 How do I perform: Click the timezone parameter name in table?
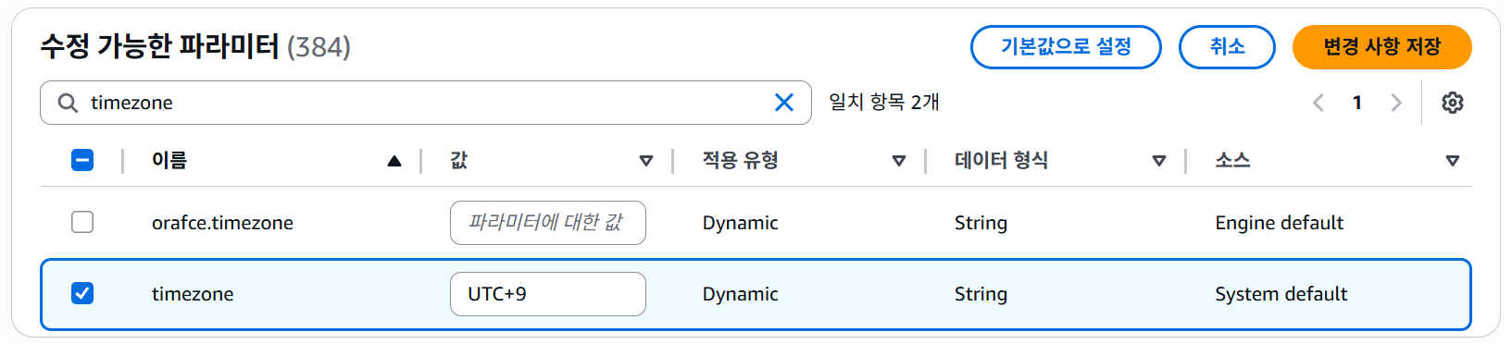[x=193, y=294]
